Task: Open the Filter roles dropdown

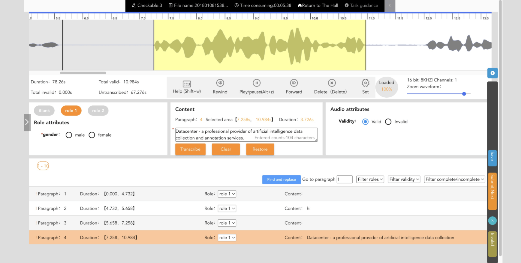Action: tap(370, 179)
